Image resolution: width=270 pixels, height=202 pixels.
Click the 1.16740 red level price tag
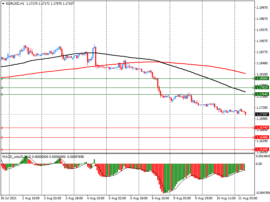pos(262,128)
